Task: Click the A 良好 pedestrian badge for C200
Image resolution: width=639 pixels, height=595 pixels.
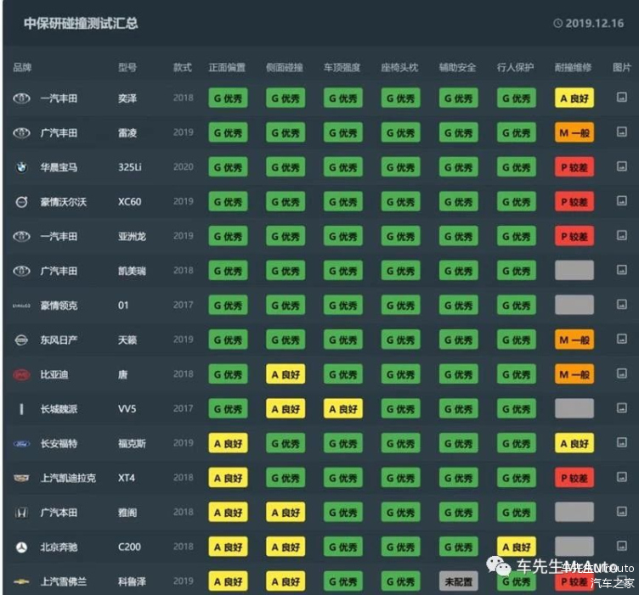Action: [517, 547]
